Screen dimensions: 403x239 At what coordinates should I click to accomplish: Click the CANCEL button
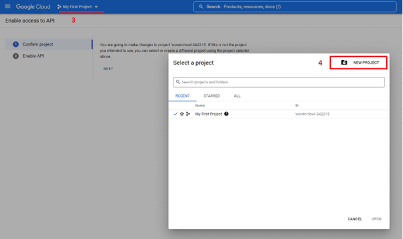(355, 219)
